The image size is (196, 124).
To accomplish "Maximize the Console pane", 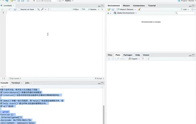I will (x=102, y=83).
